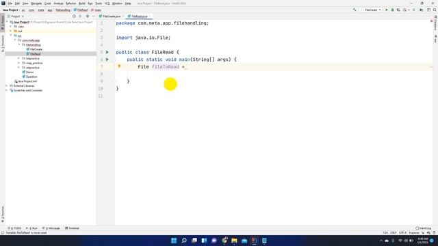The height and width of the screenshot is (246, 438).
Task: Expand External Libraries node
Action: 7,86
